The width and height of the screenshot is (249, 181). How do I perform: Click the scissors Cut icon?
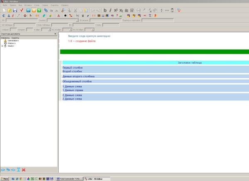point(75,10)
